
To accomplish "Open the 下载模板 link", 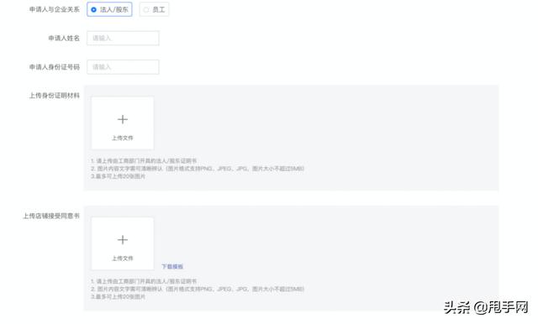I will (172, 266).
